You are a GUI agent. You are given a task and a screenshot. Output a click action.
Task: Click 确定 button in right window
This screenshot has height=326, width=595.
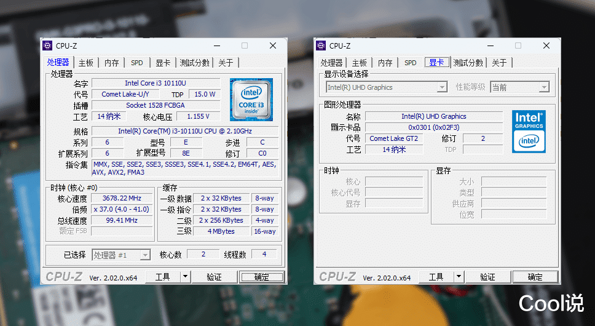(535, 277)
